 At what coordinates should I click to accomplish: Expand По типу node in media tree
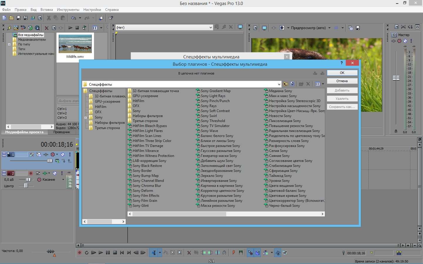9,45
